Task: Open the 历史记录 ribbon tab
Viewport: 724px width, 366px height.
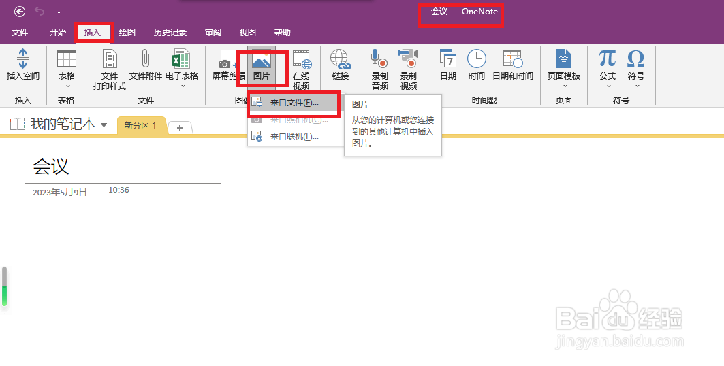Action: 170,32
